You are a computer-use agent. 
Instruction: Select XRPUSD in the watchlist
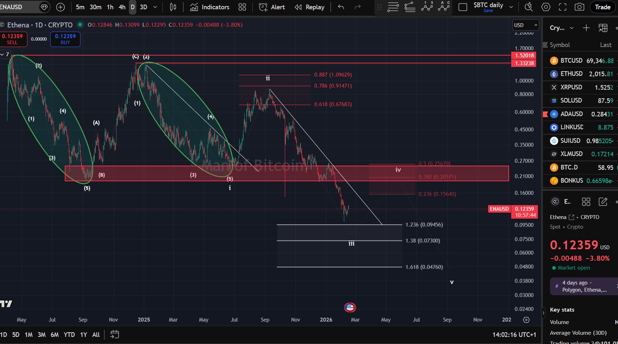[580, 87]
